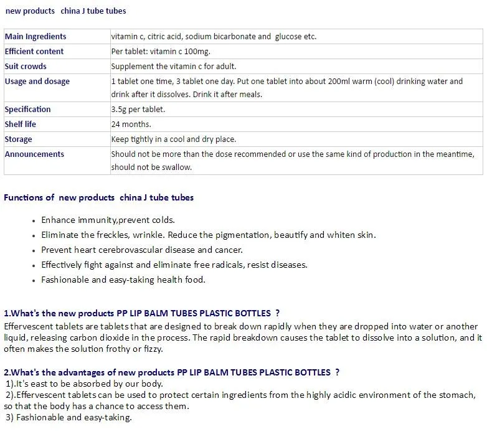Click the "2.What's the advantages" question heading

click(x=171, y=372)
